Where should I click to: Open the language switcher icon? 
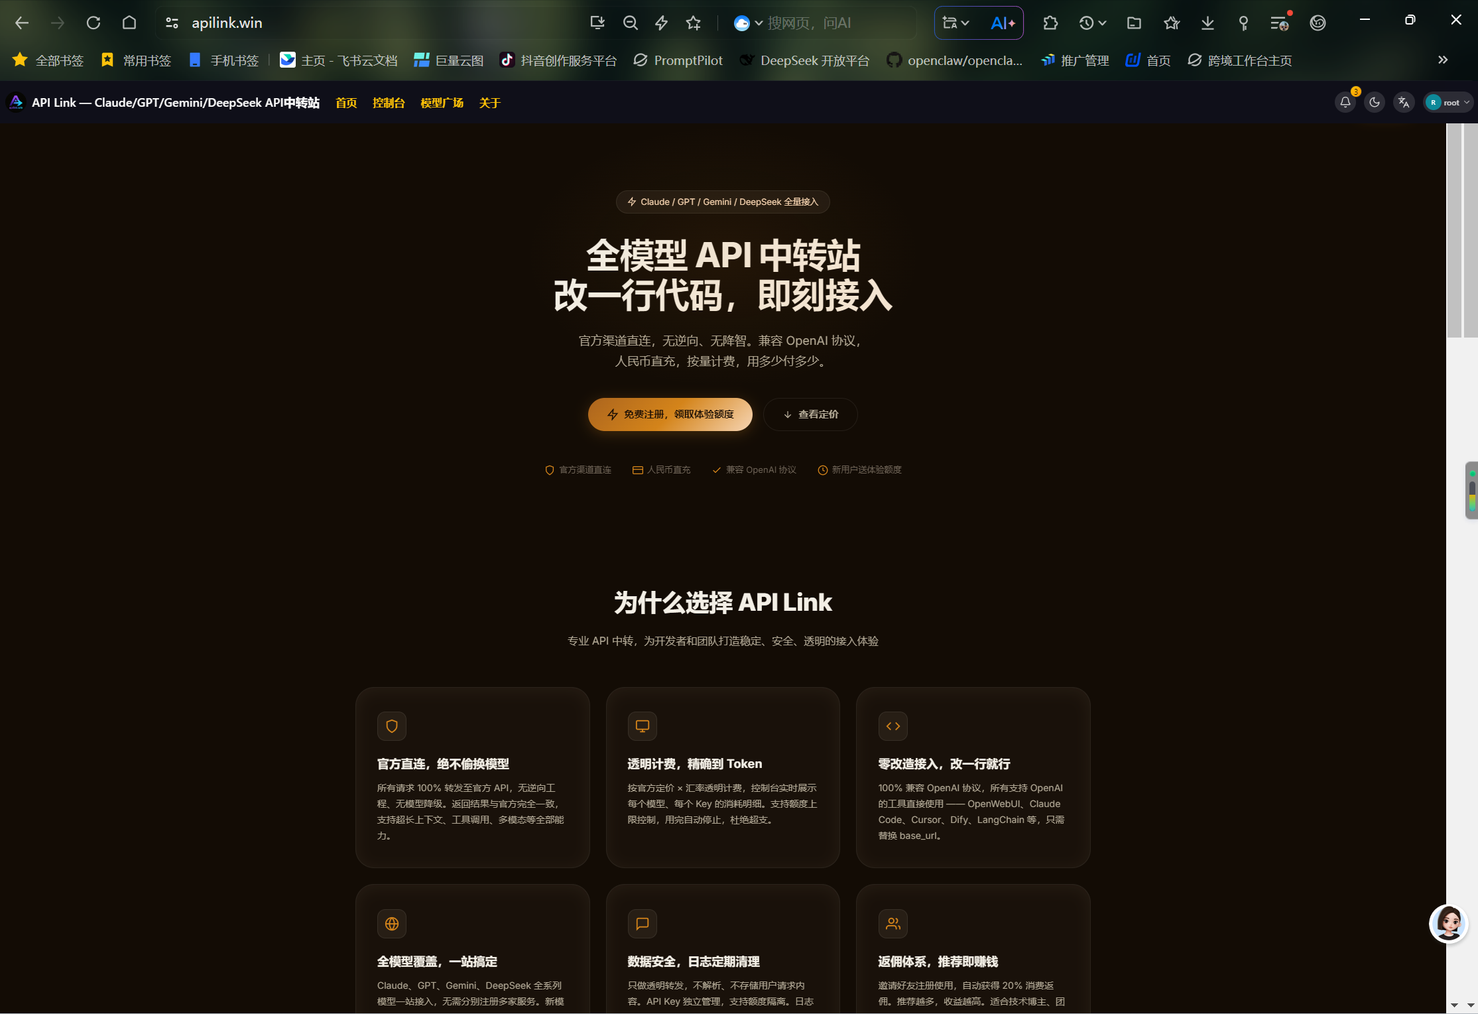[1404, 102]
